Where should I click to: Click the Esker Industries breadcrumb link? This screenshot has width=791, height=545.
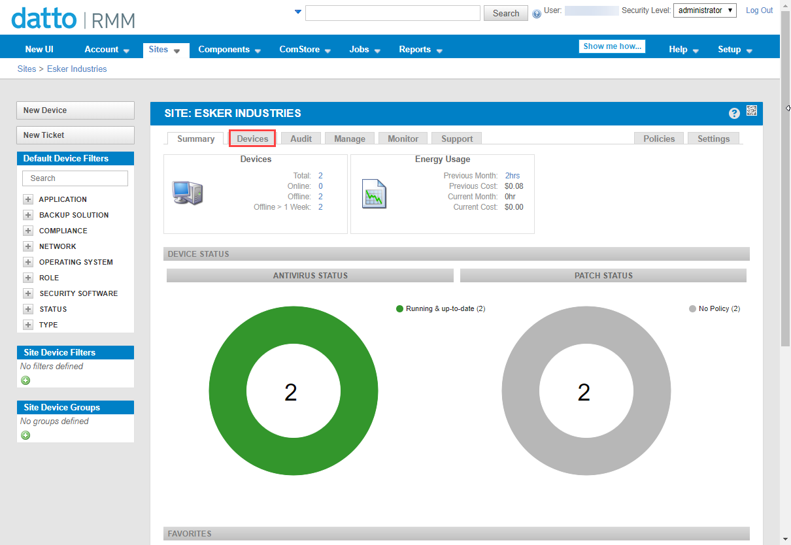[x=76, y=69]
